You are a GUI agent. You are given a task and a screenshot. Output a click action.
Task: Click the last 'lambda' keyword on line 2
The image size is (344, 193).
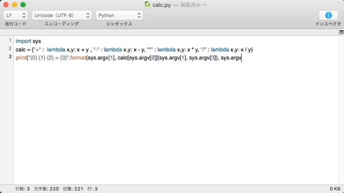[220, 50]
